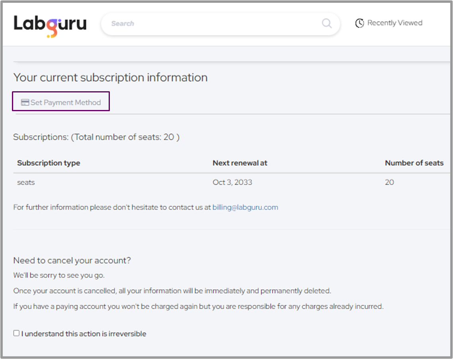The height and width of the screenshot is (359, 453).
Task: Select the 'seats' subscription row cell
Action: 26,182
